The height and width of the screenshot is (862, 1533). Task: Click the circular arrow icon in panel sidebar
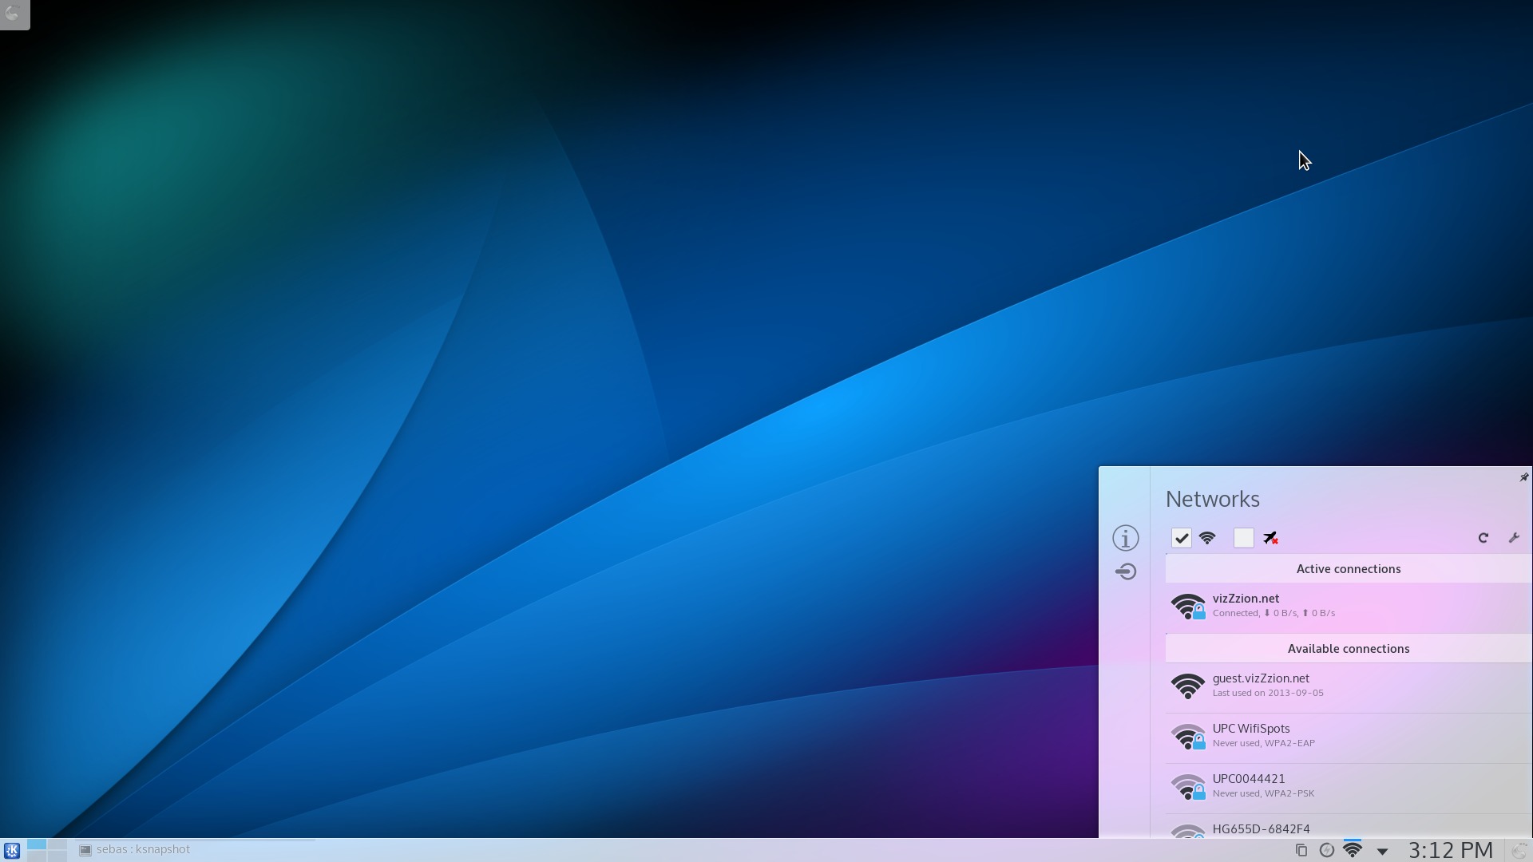click(x=1126, y=571)
